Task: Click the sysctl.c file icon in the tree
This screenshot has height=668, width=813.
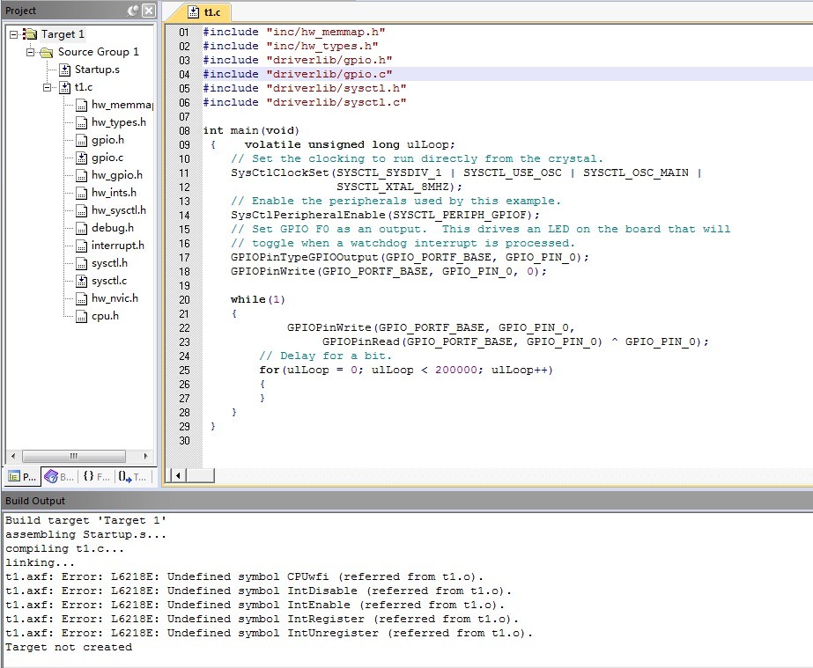Action: tap(81, 281)
